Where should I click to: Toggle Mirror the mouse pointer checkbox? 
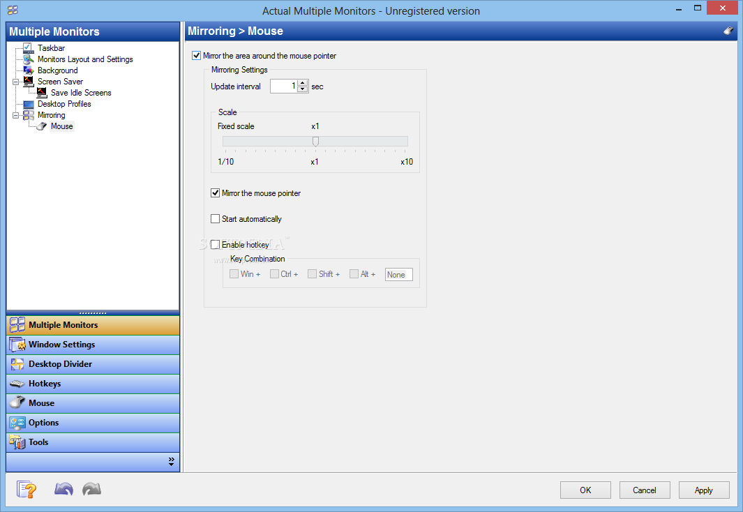pos(215,193)
